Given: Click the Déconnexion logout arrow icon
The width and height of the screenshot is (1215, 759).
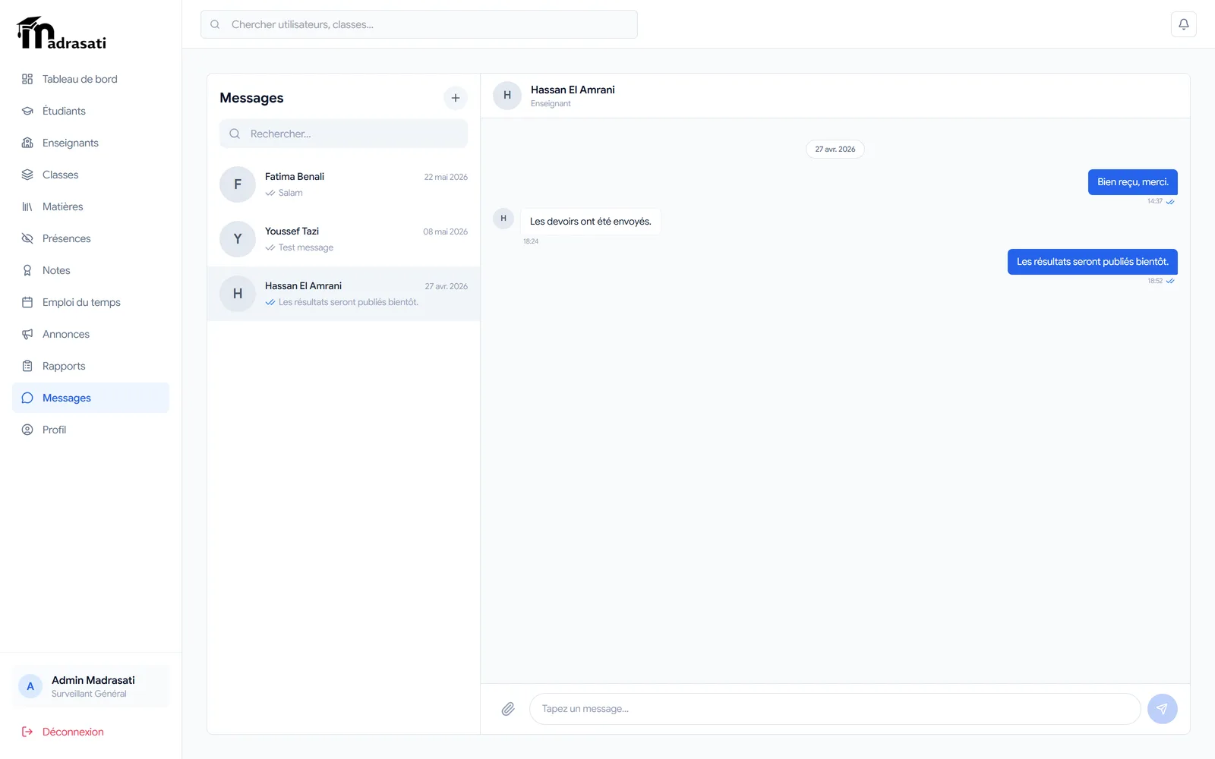Looking at the screenshot, I should coord(27,732).
